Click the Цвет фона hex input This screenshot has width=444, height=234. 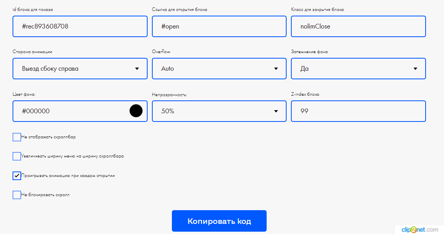70,111
